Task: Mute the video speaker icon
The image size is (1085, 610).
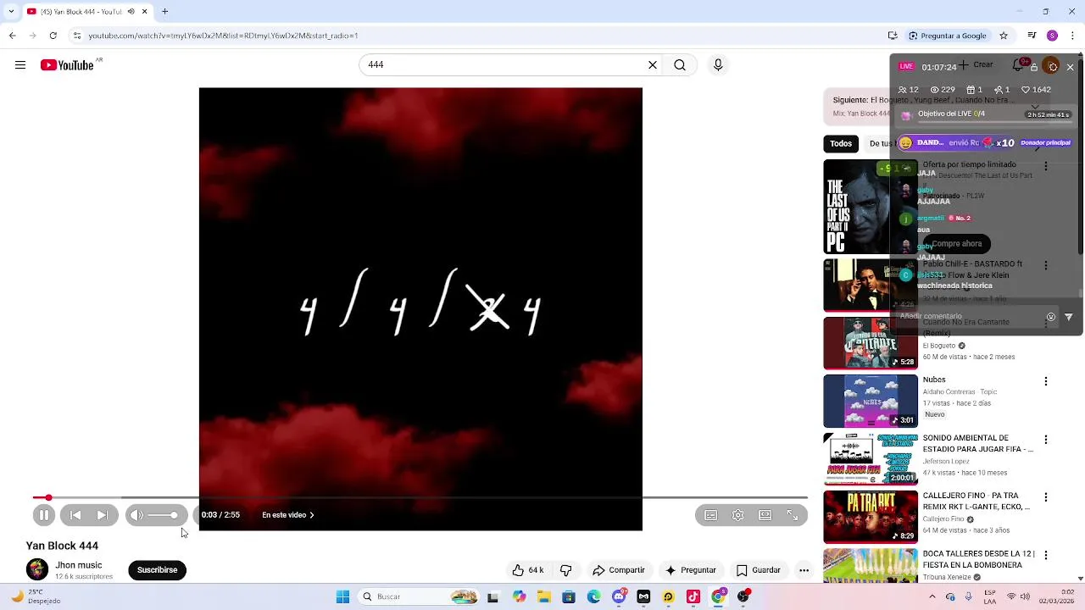Action: [136, 515]
